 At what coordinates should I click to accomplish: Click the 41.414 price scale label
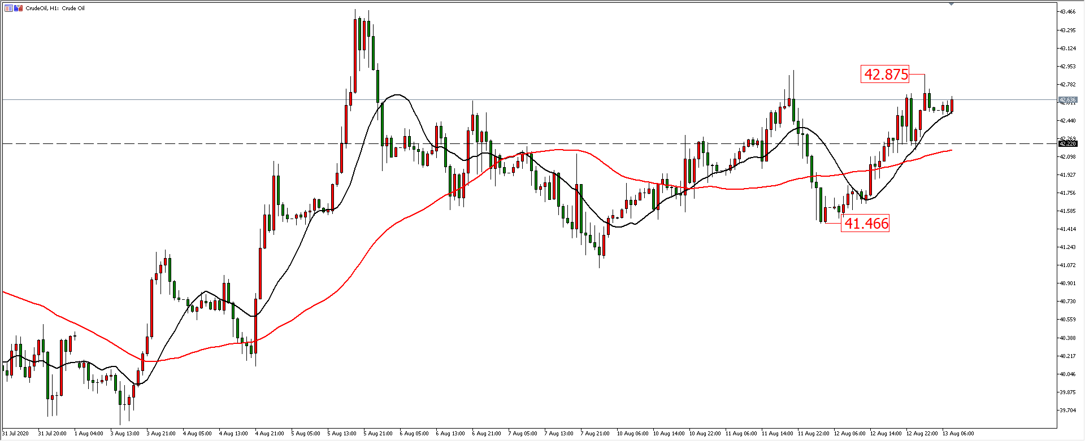1067,229
